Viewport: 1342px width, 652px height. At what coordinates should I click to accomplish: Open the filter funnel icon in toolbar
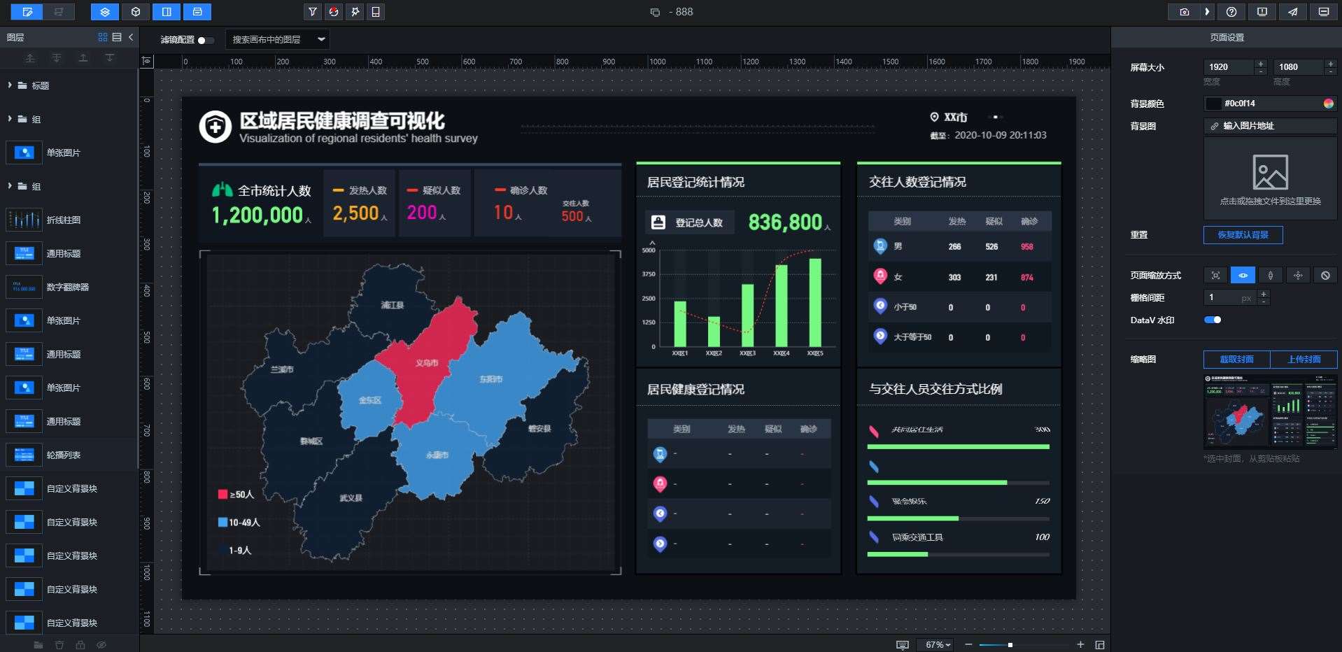[x=312, y=12]
